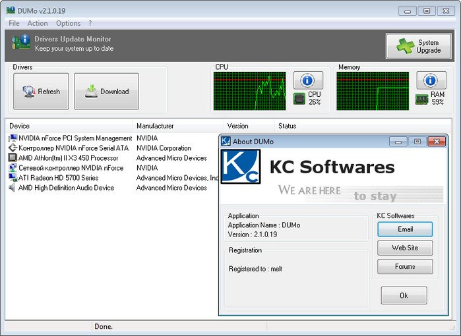The height and width of the screenshot is (336, 461).
Task: Open the Web Site button in About dialog
Action: tap(405, 248)
